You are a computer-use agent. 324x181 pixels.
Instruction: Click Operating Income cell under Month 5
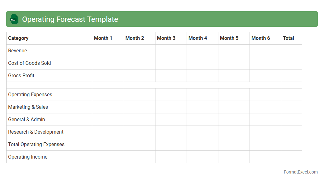pyautogui.click(x=234, y=157)
